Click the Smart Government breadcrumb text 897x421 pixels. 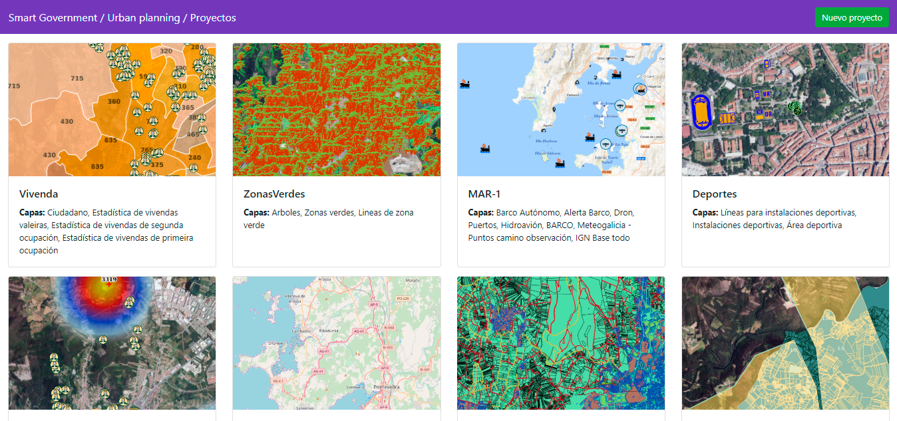coord(53,18)
